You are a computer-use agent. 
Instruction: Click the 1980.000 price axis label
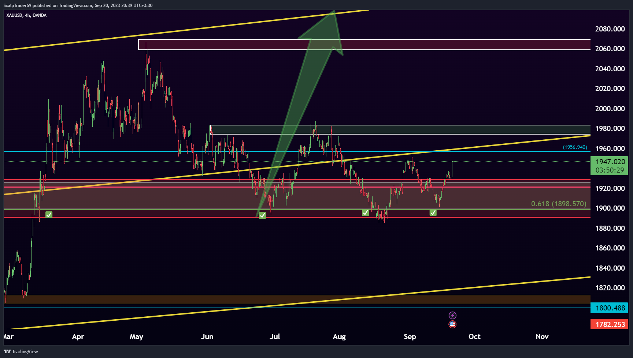coord(610,128)
